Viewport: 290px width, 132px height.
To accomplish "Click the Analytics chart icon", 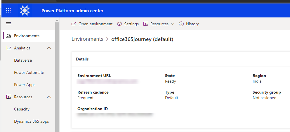I will click(9, 48).
